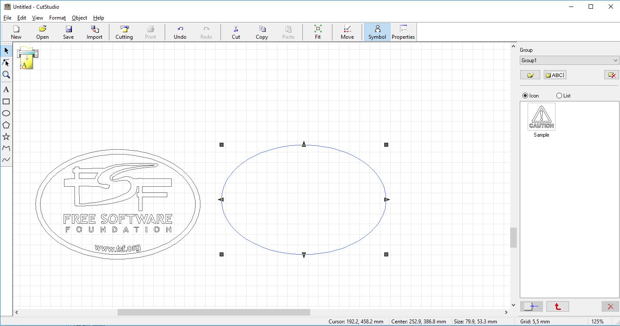Click the ellipse's bottom middle arrow handle

tap(304, 255)
